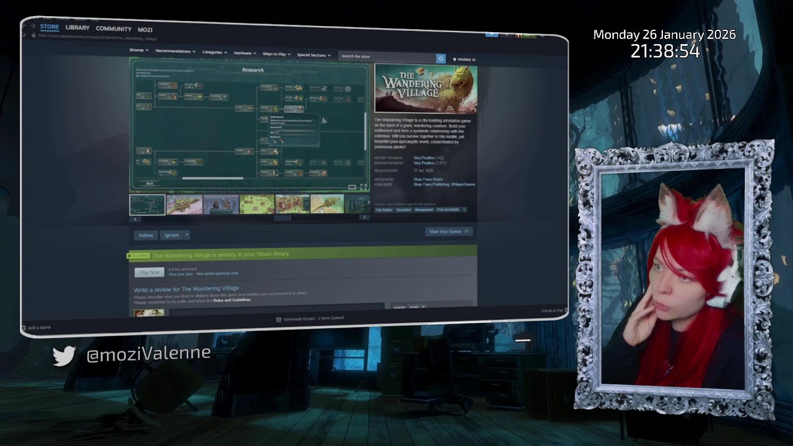
Task: Open the Wishlist link
Action: point(464,59)
